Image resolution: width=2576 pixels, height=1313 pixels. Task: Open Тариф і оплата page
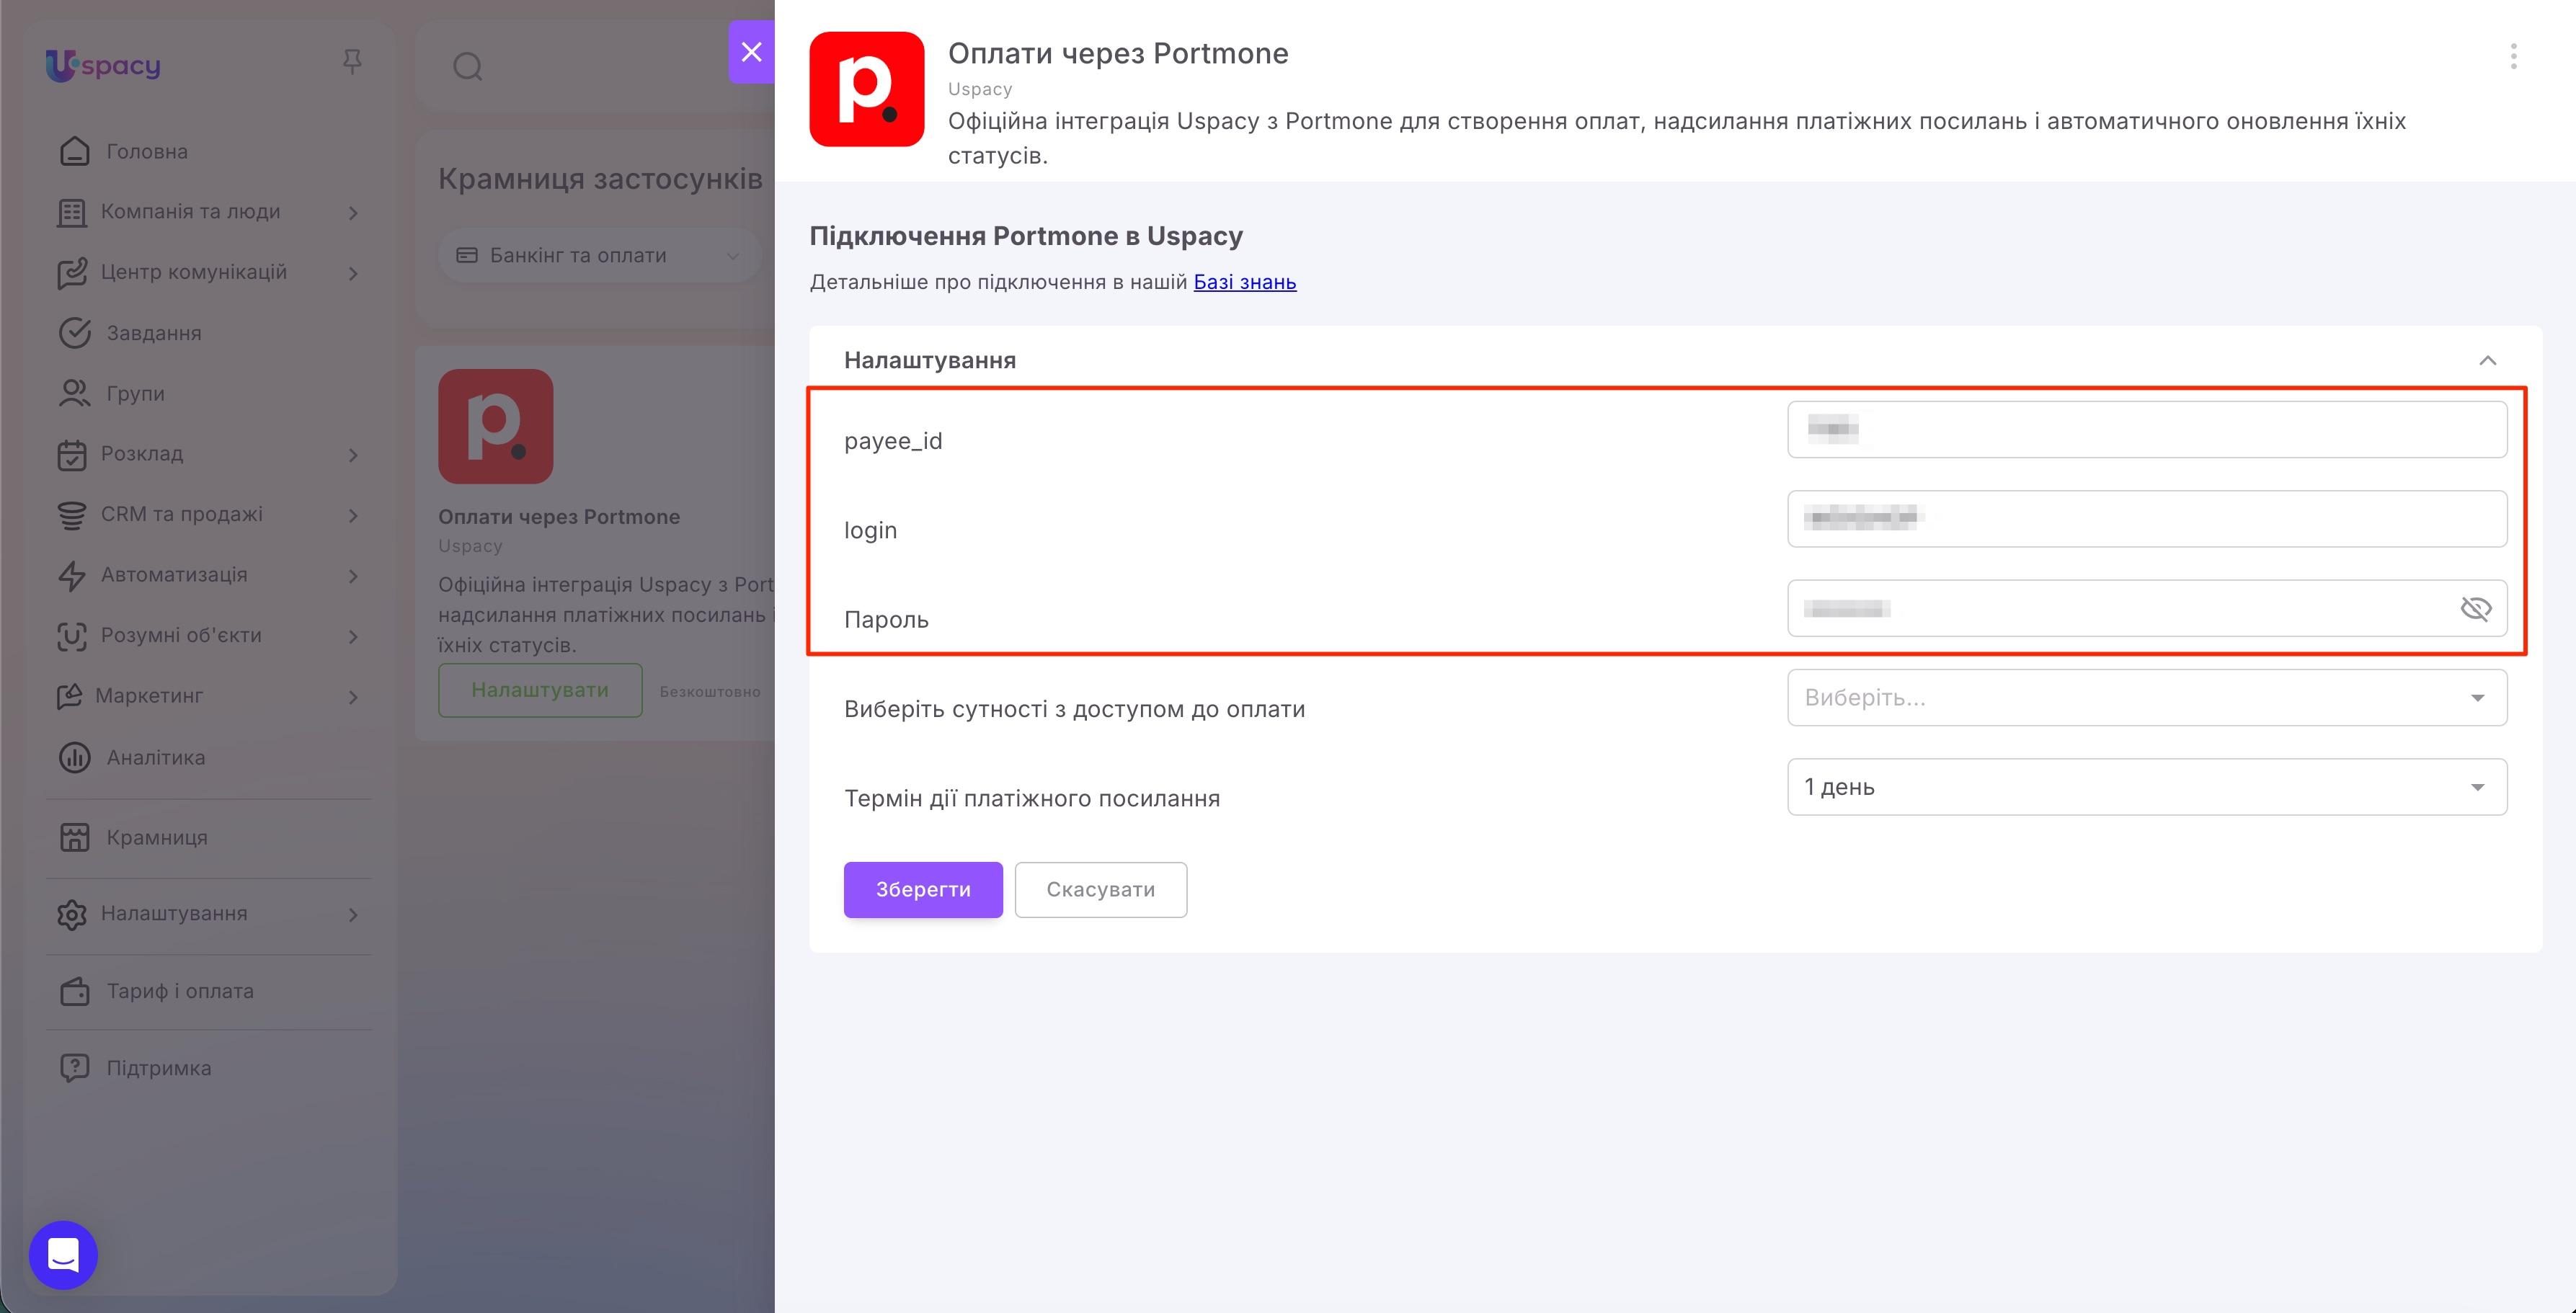click(x=180, y=991)
